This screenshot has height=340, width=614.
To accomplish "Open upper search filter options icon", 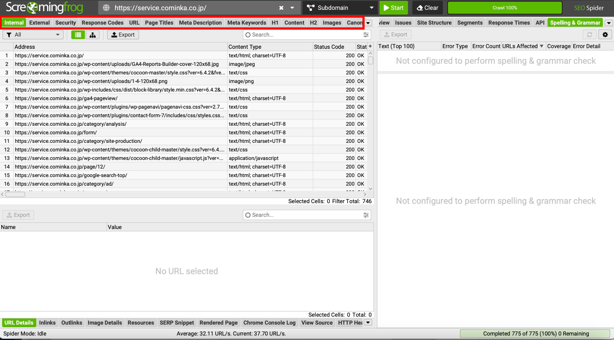I will (366, 35).
